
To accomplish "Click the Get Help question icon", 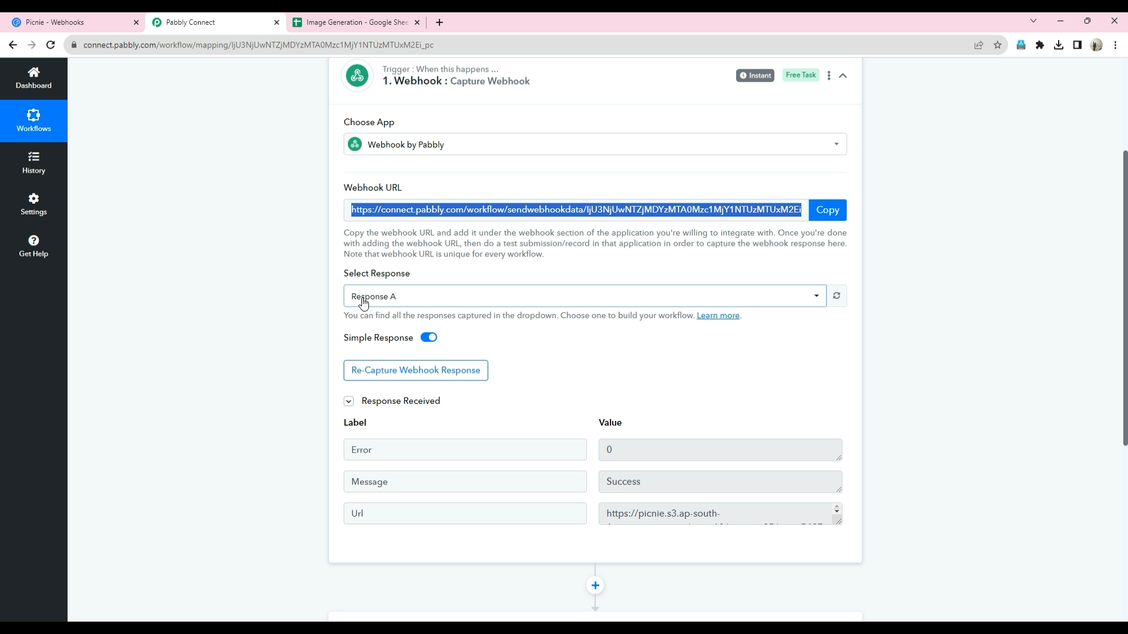I will coord(33,241).
